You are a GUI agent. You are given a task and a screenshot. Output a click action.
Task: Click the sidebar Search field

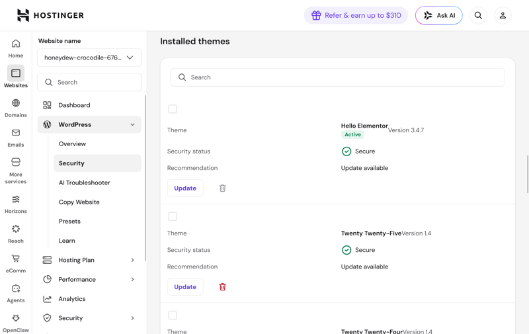89,82
